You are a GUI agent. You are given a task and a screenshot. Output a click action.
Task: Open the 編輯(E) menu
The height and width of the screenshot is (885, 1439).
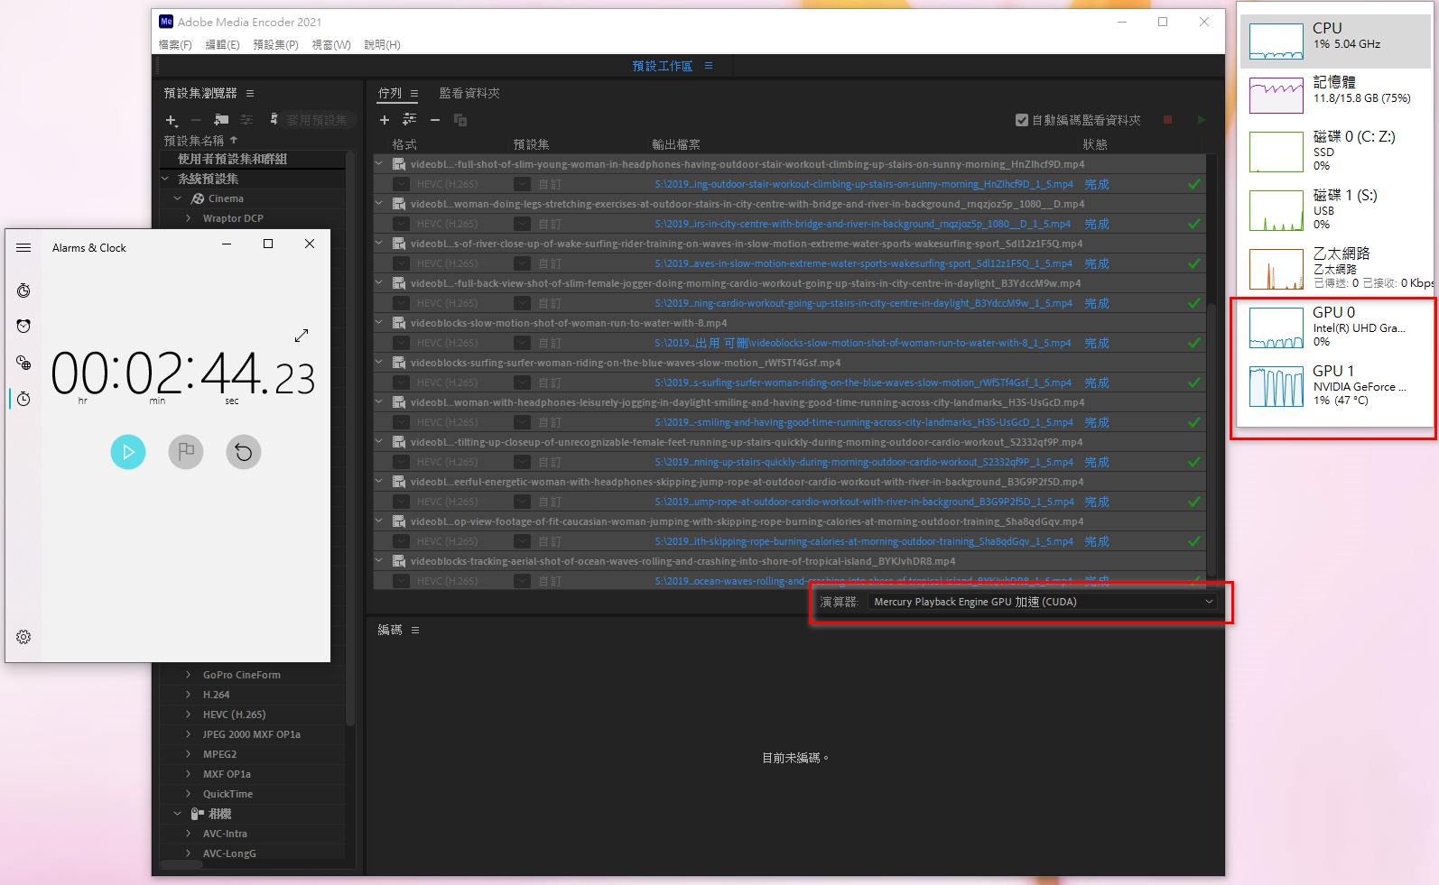(x=222, y=44)
